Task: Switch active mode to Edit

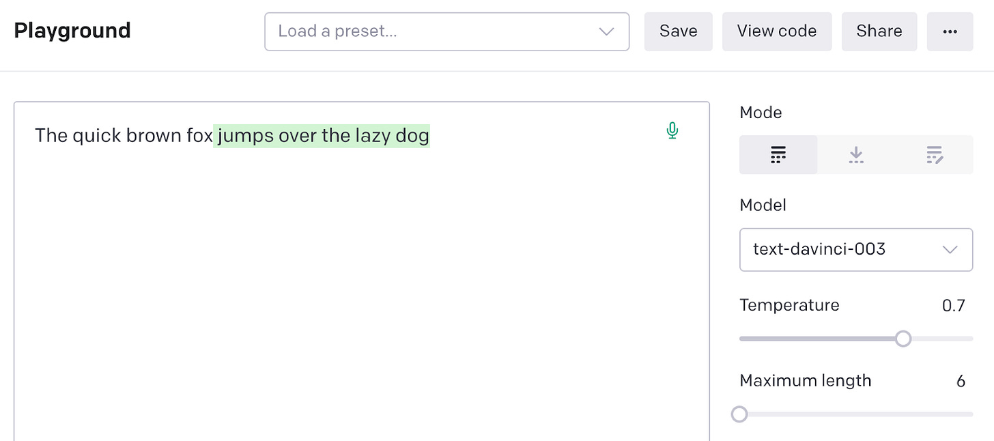Action: pyautogui.click(x=935, y=154)
